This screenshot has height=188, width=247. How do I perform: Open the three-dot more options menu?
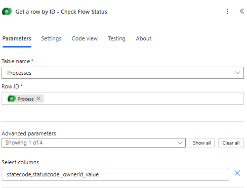[227, 12]
